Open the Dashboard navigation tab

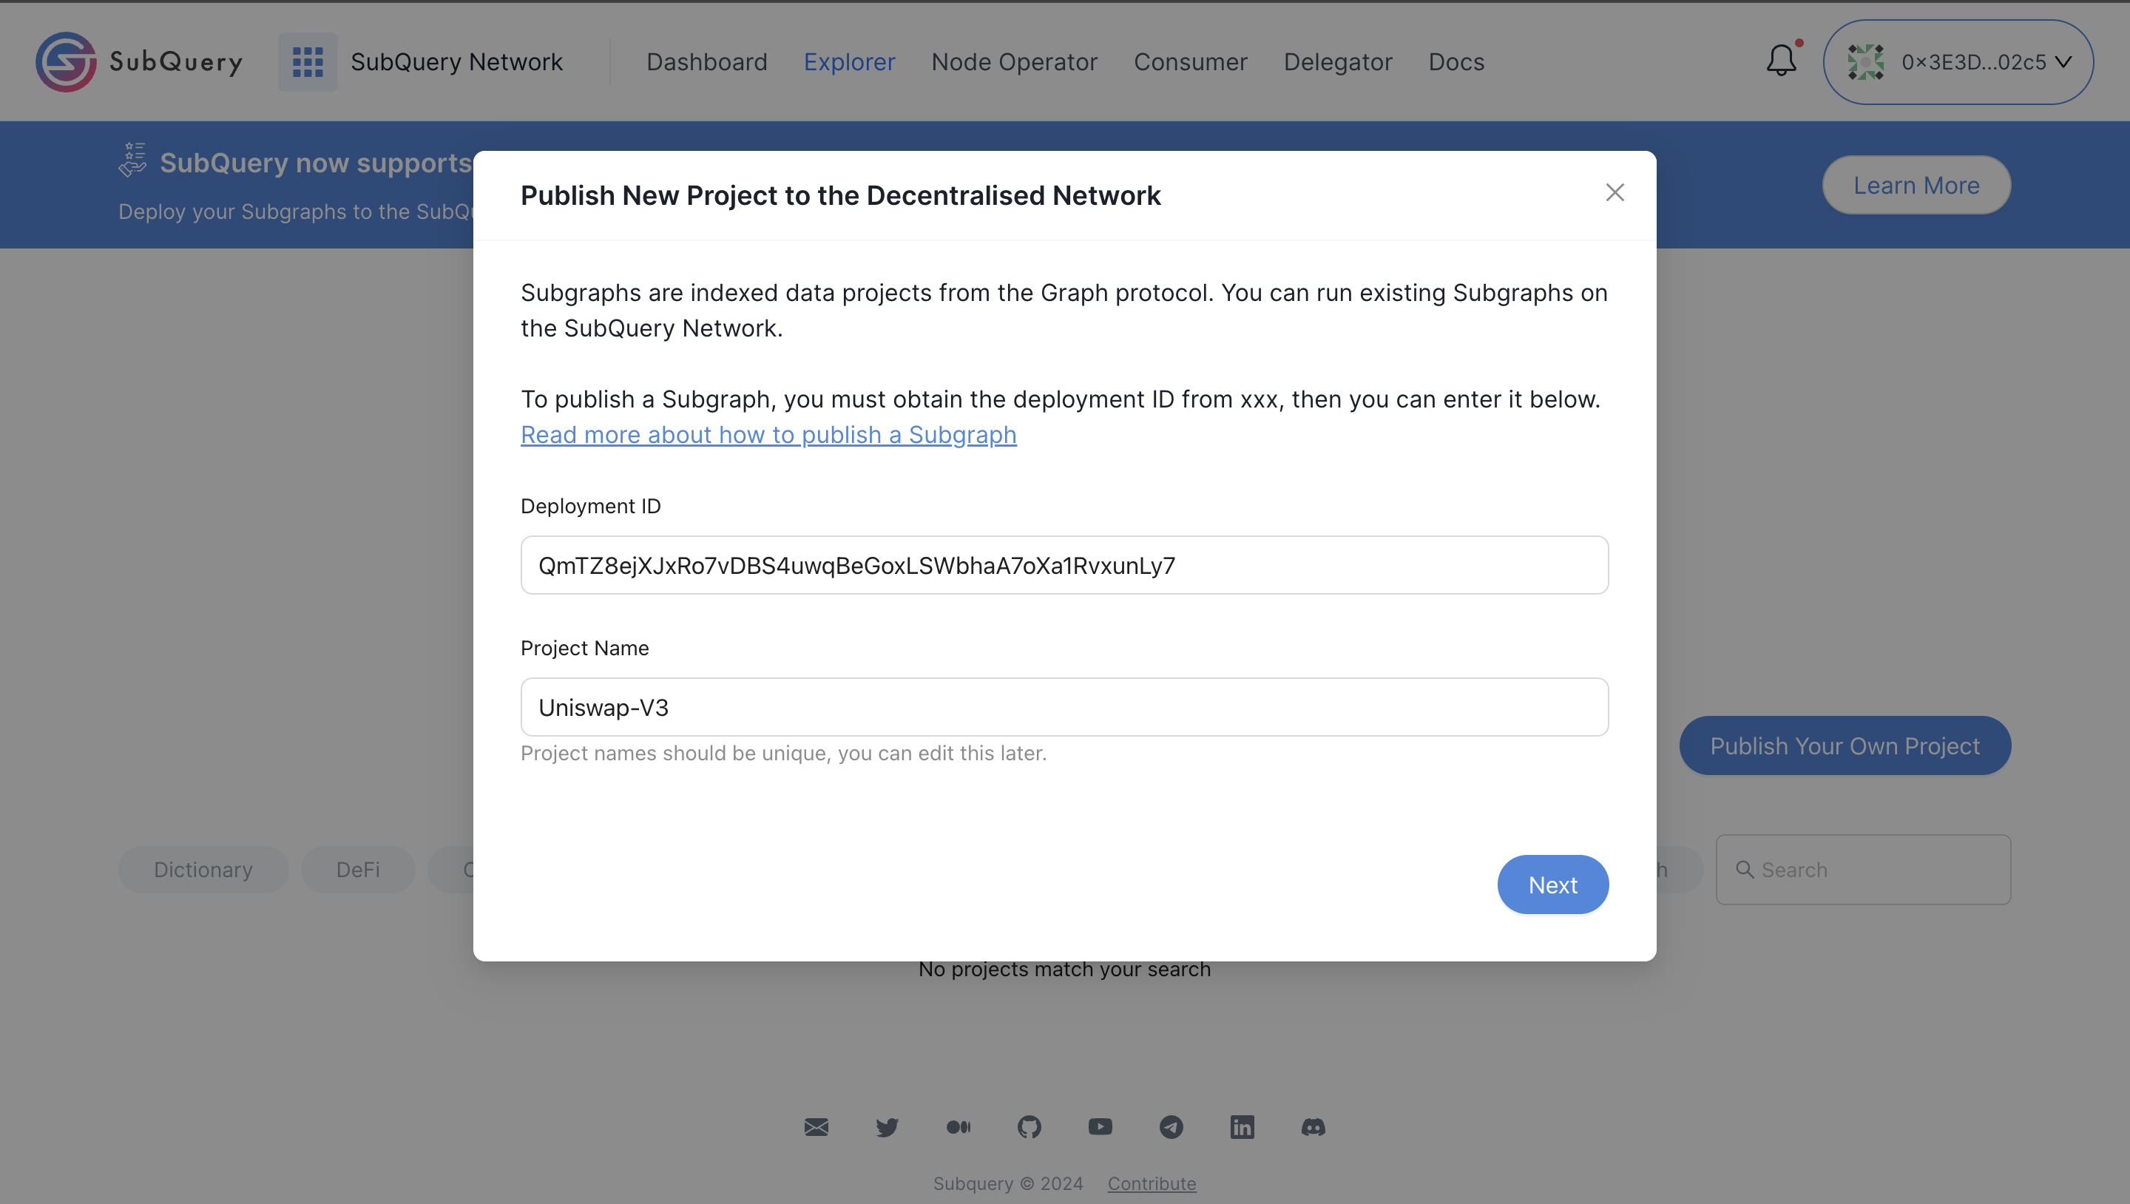tap(706, 61)
